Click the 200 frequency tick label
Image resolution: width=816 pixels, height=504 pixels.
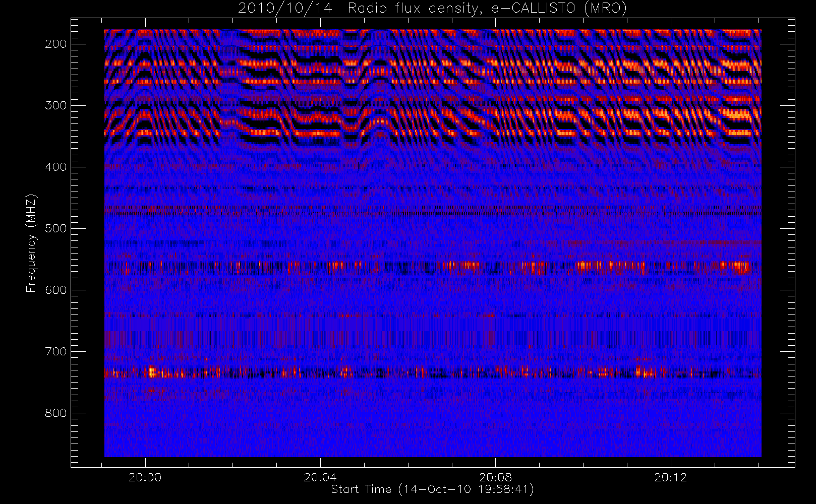click(55, 44)
